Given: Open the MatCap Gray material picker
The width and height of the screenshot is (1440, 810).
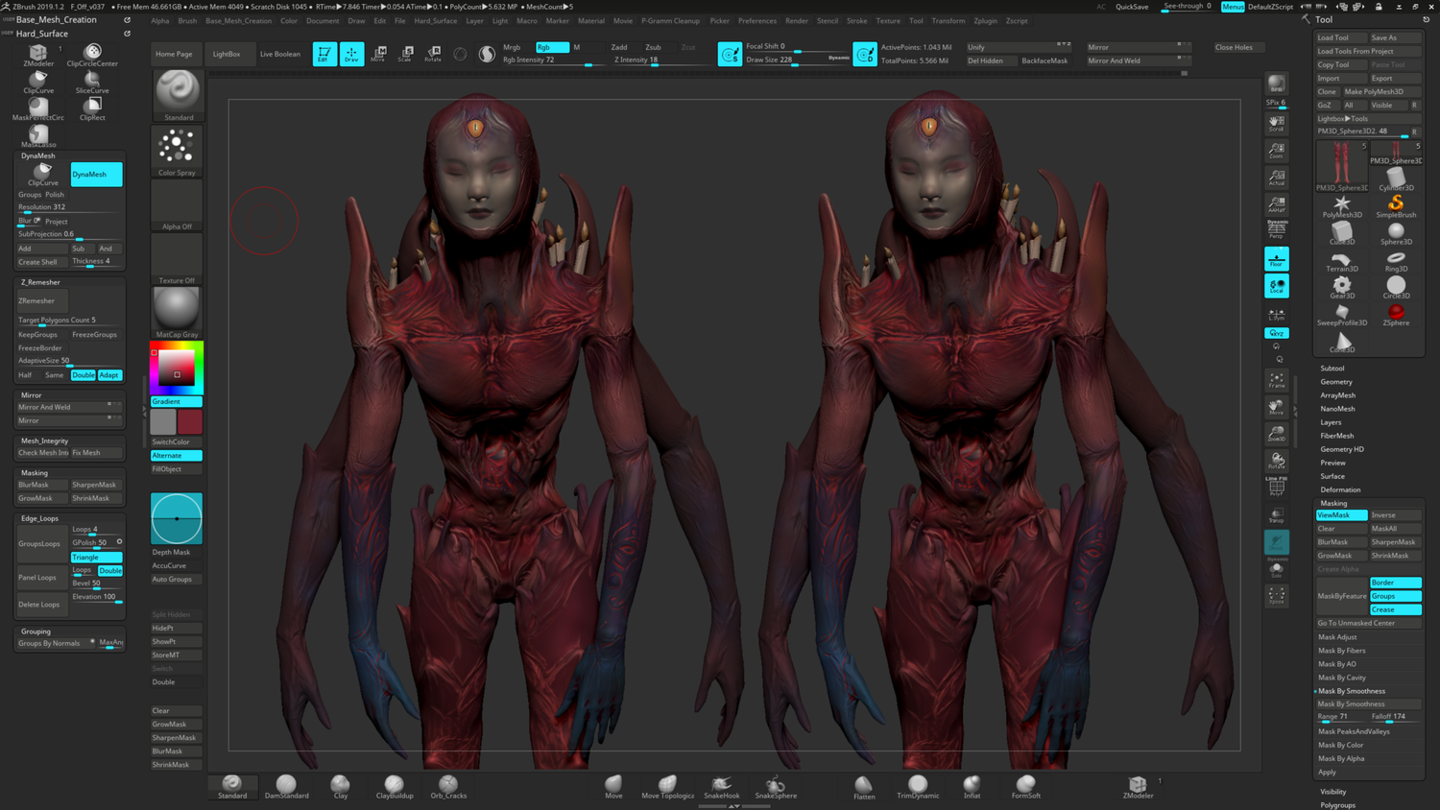Looking at the screenshot, I should pos(177,313).
